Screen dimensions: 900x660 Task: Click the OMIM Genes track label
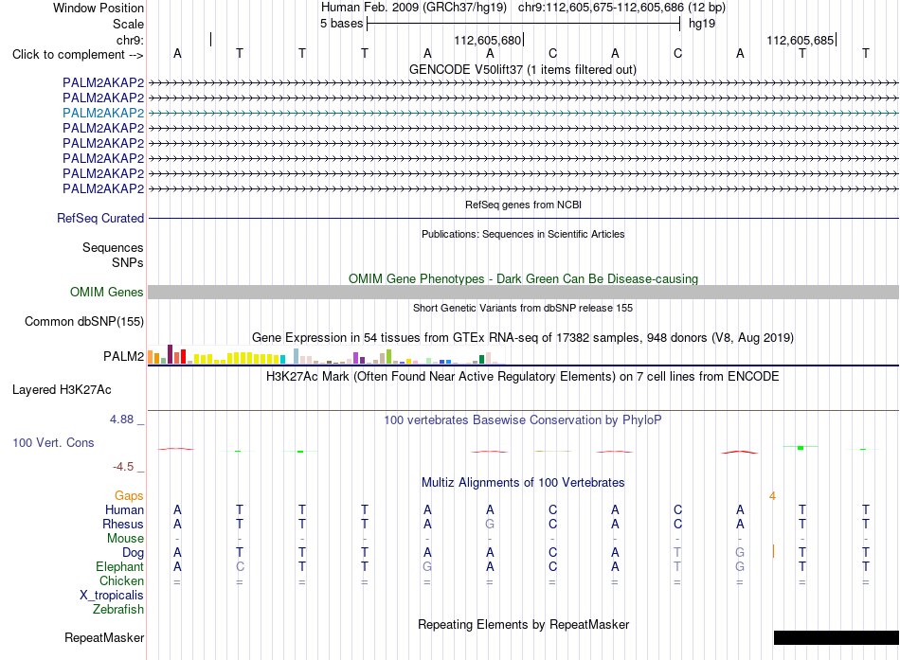point(107,292)
